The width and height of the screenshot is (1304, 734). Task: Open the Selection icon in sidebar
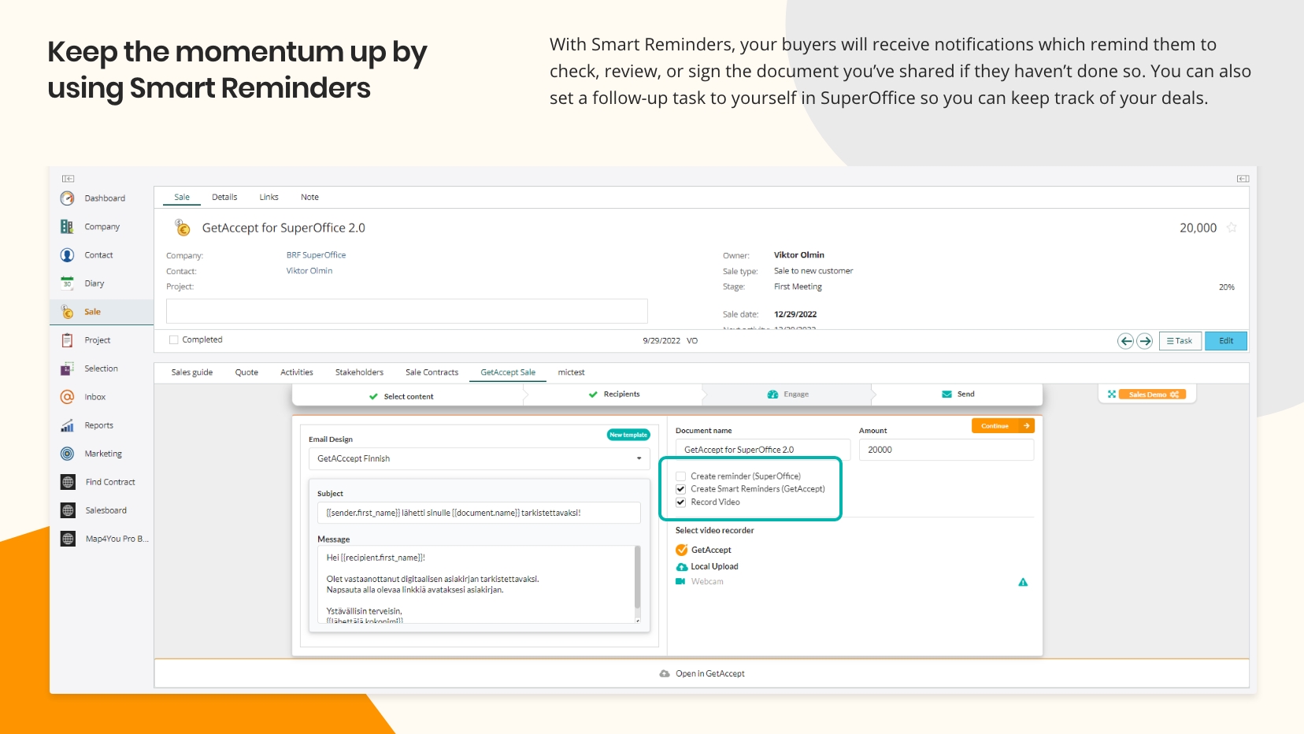coord(68,369)
